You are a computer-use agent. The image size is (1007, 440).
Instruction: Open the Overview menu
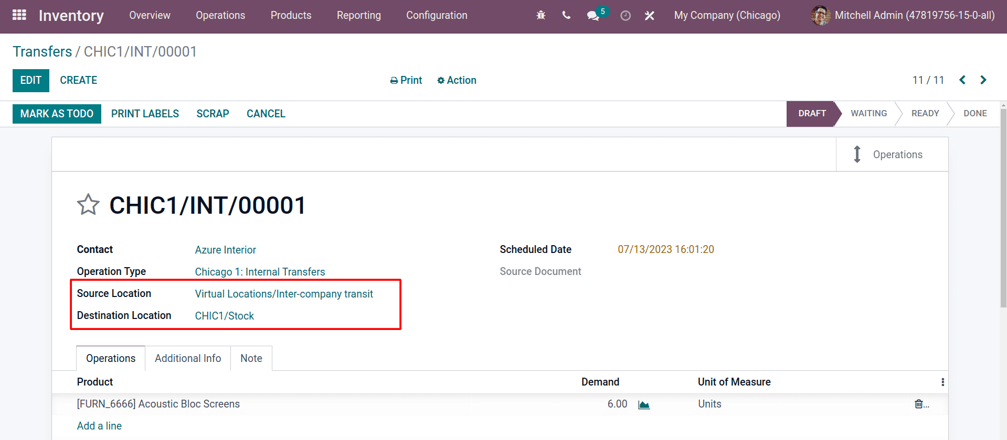click(150, 15)
